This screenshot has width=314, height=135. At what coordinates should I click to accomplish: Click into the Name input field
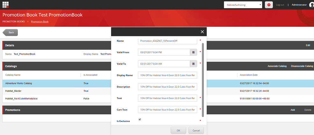click(x=167, y=41)
